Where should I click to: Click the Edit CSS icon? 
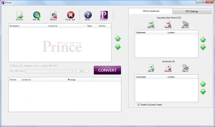(x=185, y=24)
